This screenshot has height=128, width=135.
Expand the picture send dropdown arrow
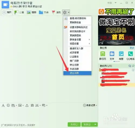tap(23, 105)
